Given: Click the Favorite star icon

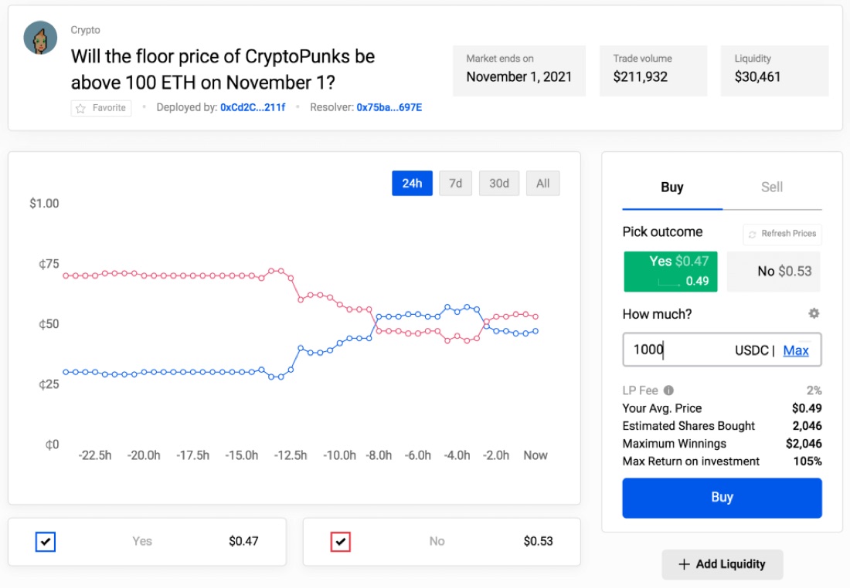Looking at the screenshot, I should (81, 108).
